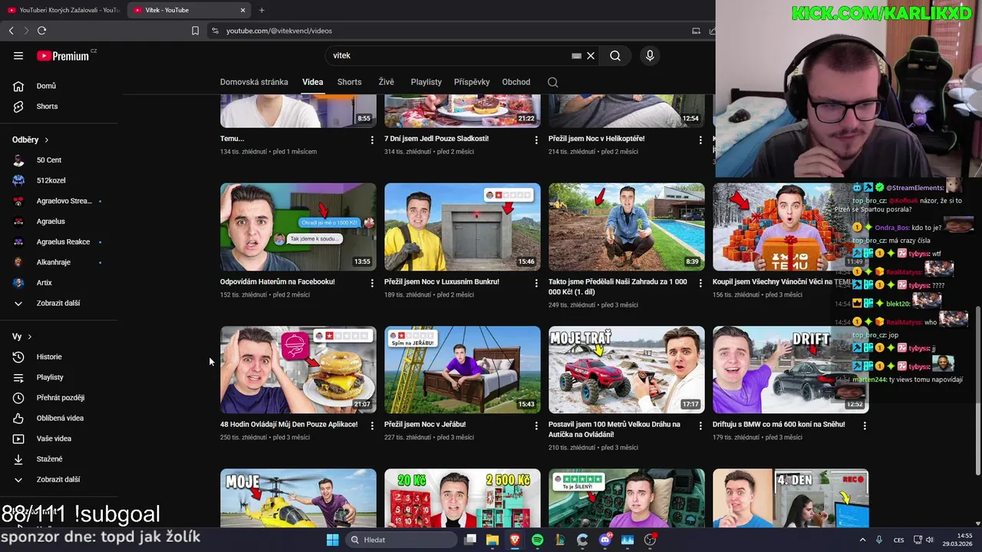
Task: Open a new browser tab with plus button
Action: tap(262, 10)
